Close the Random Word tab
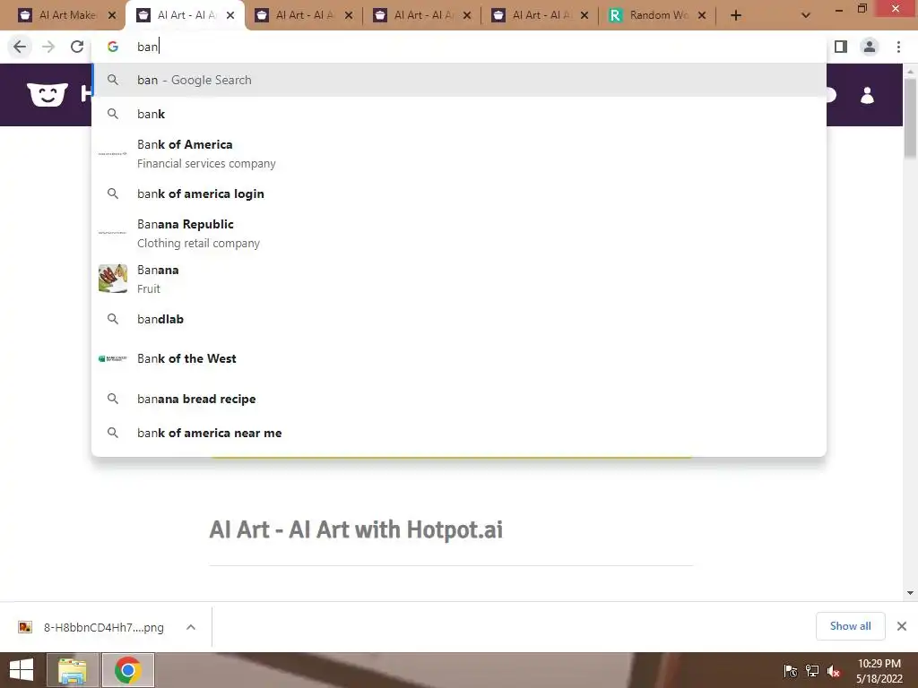 (702, 16)
